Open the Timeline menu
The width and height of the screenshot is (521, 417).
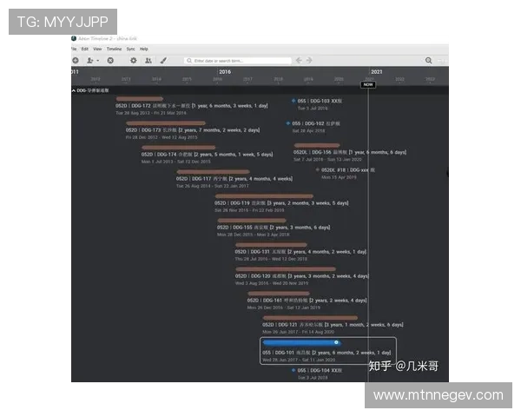tap(114, 50)
